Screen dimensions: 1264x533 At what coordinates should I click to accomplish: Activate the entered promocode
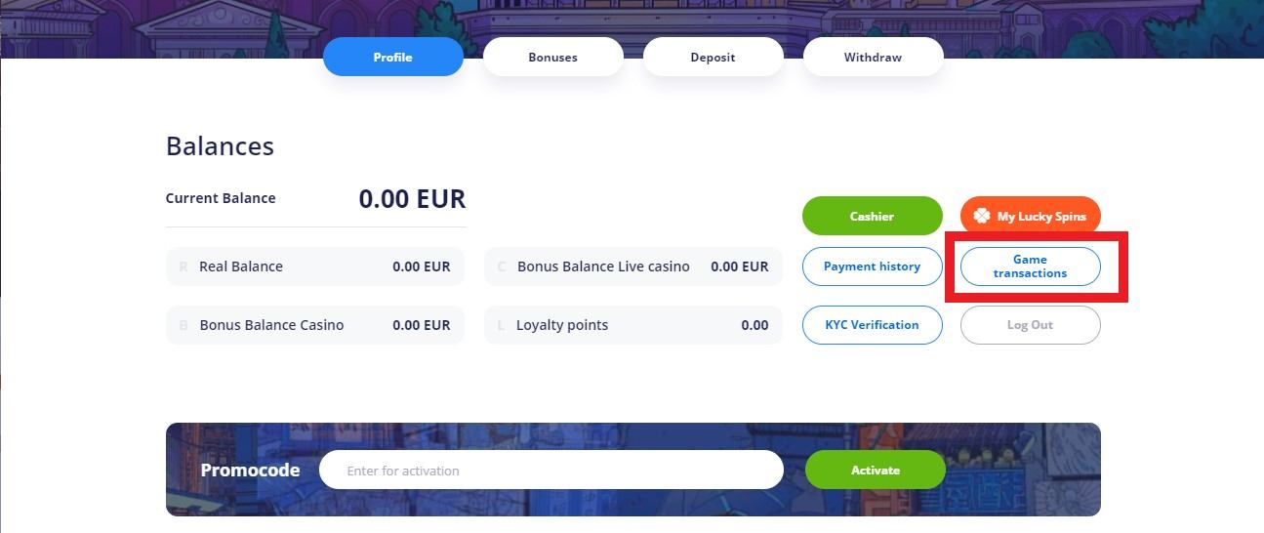[875, 470]
